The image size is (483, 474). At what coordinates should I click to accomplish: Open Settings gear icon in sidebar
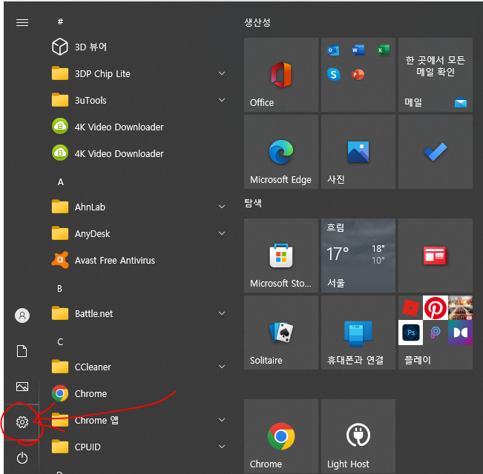(x=22, y=422)
